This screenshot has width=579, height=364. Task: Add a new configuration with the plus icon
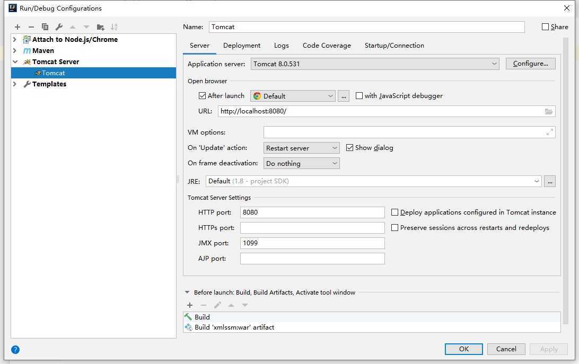tap(17, 27)
